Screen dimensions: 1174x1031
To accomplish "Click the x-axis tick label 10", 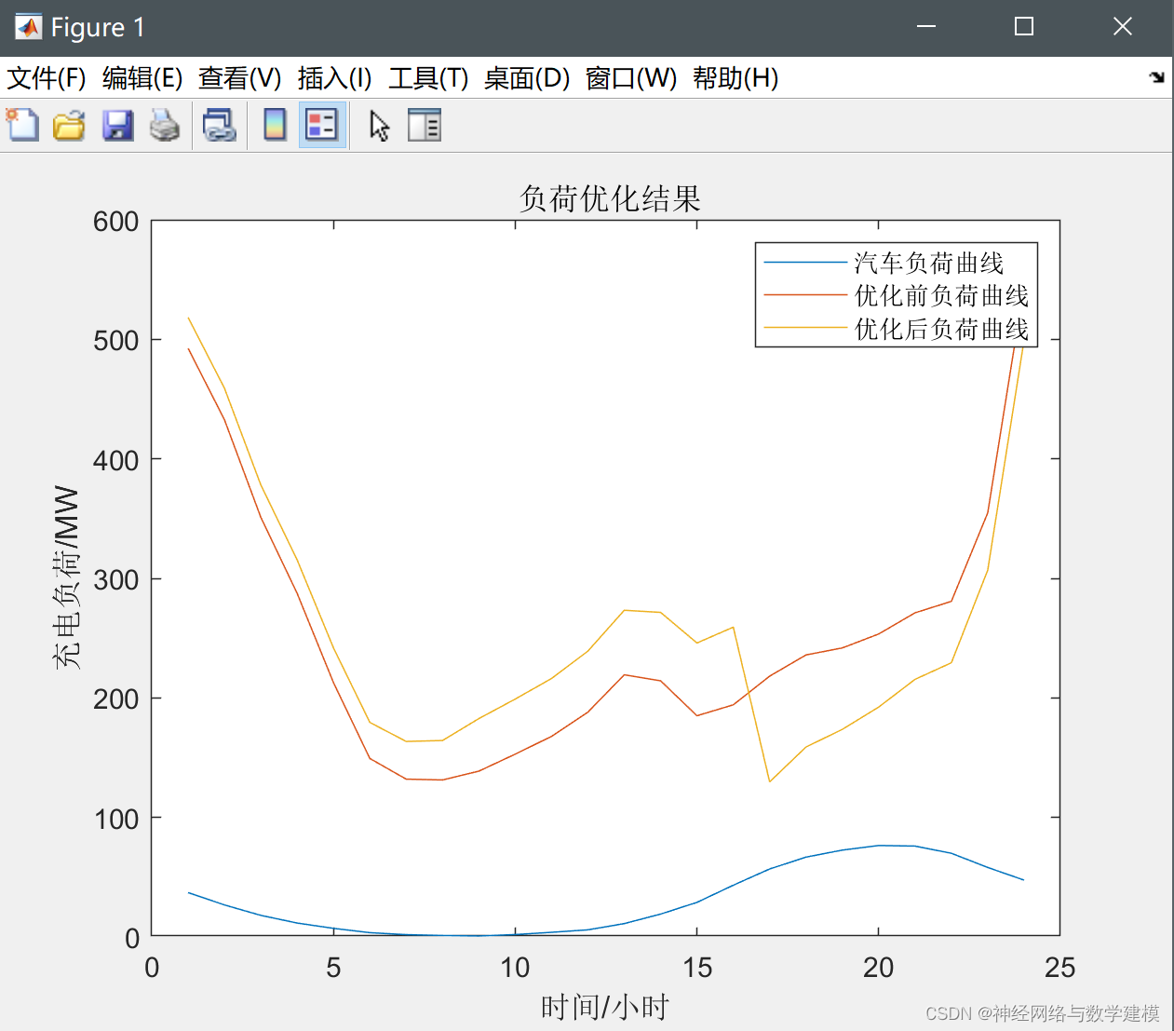I will click(515, 968).
